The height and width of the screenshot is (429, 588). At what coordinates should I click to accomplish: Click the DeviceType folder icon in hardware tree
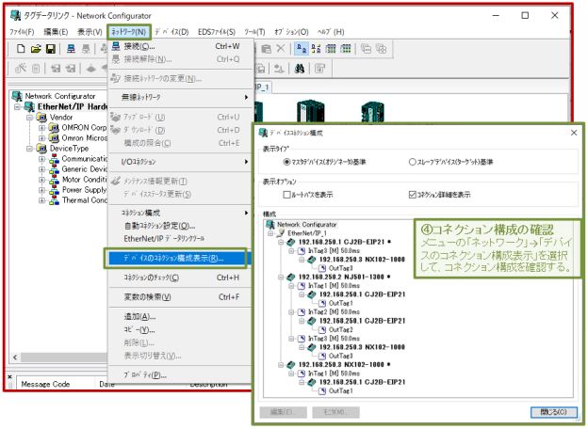[41, 149]
